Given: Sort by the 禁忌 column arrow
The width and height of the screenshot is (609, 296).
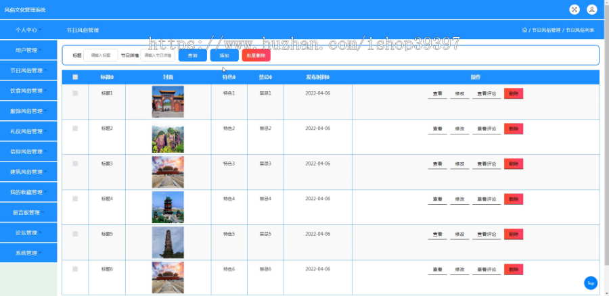Looking at the screenshot, I should (271, 77).
